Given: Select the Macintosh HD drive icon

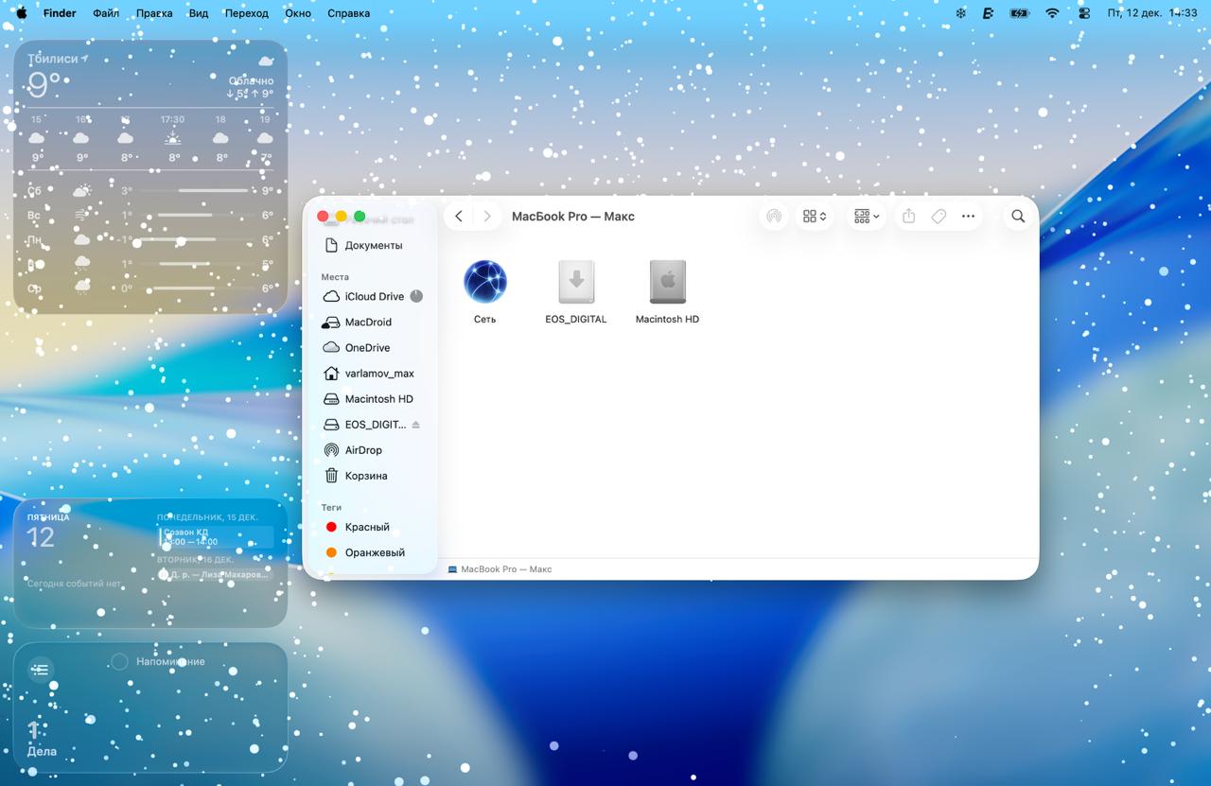Looking at the screenshot, I should coord(667,282).
